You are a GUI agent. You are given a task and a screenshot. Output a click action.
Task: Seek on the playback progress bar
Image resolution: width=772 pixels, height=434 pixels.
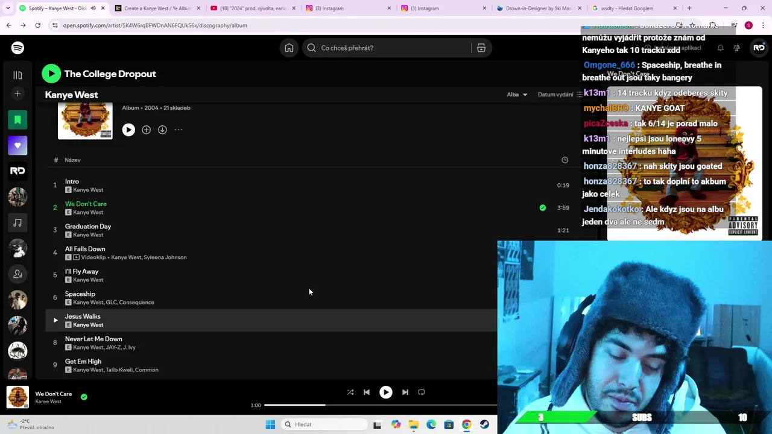(x=381, y=405)
